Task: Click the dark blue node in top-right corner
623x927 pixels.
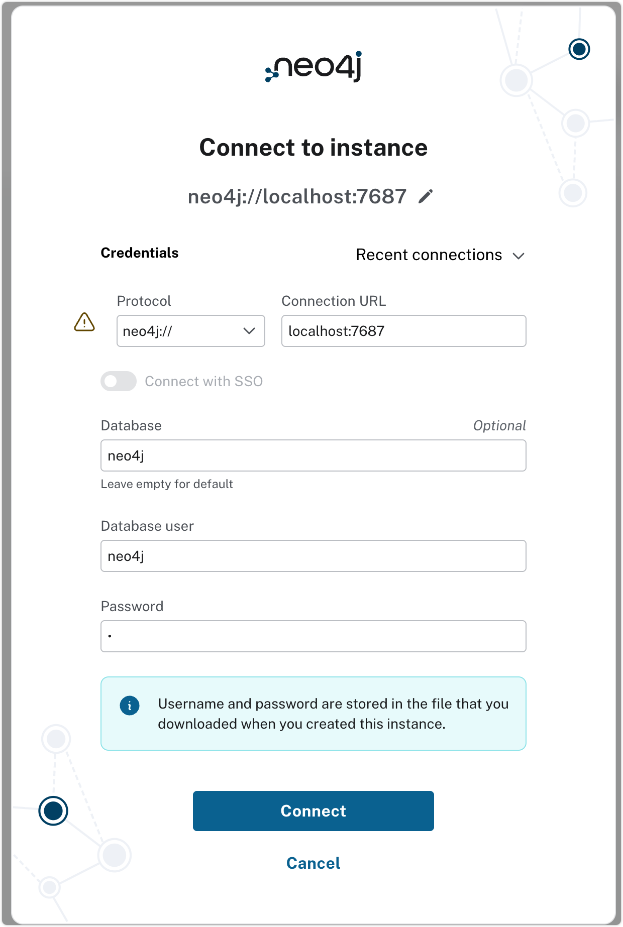Action: [x=579, y=49]
